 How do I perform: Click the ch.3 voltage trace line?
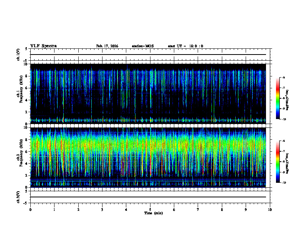pyautogui.click(x=148, y=197)
